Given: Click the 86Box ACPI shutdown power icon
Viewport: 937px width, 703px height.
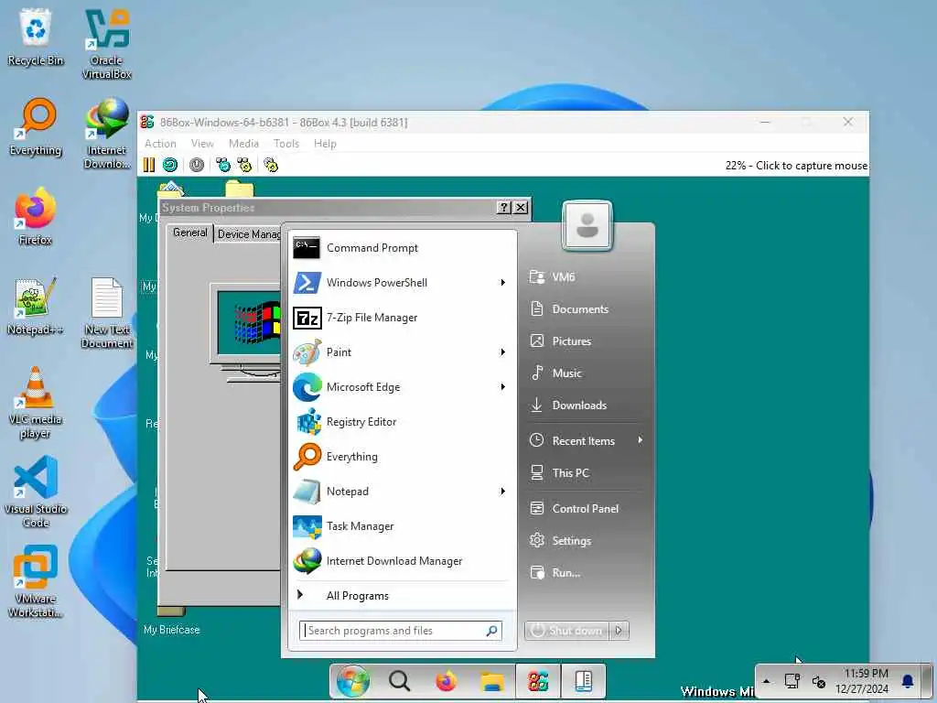Looking at the screenshot, I should (x=197, y=165).
